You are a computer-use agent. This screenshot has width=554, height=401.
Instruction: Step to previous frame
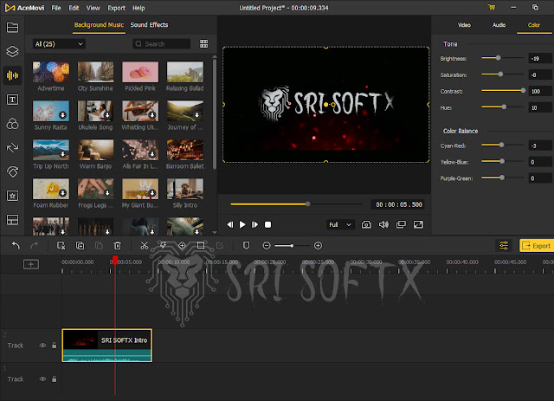click(x=230, y=224)
